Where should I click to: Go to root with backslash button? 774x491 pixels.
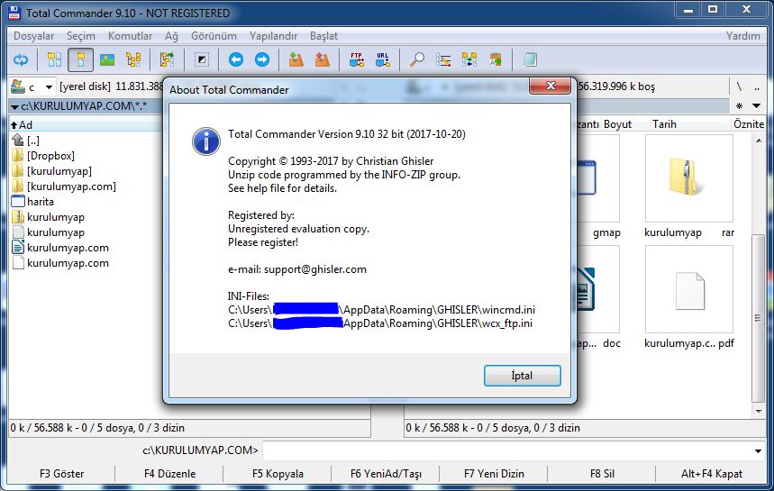coord(739,86)
